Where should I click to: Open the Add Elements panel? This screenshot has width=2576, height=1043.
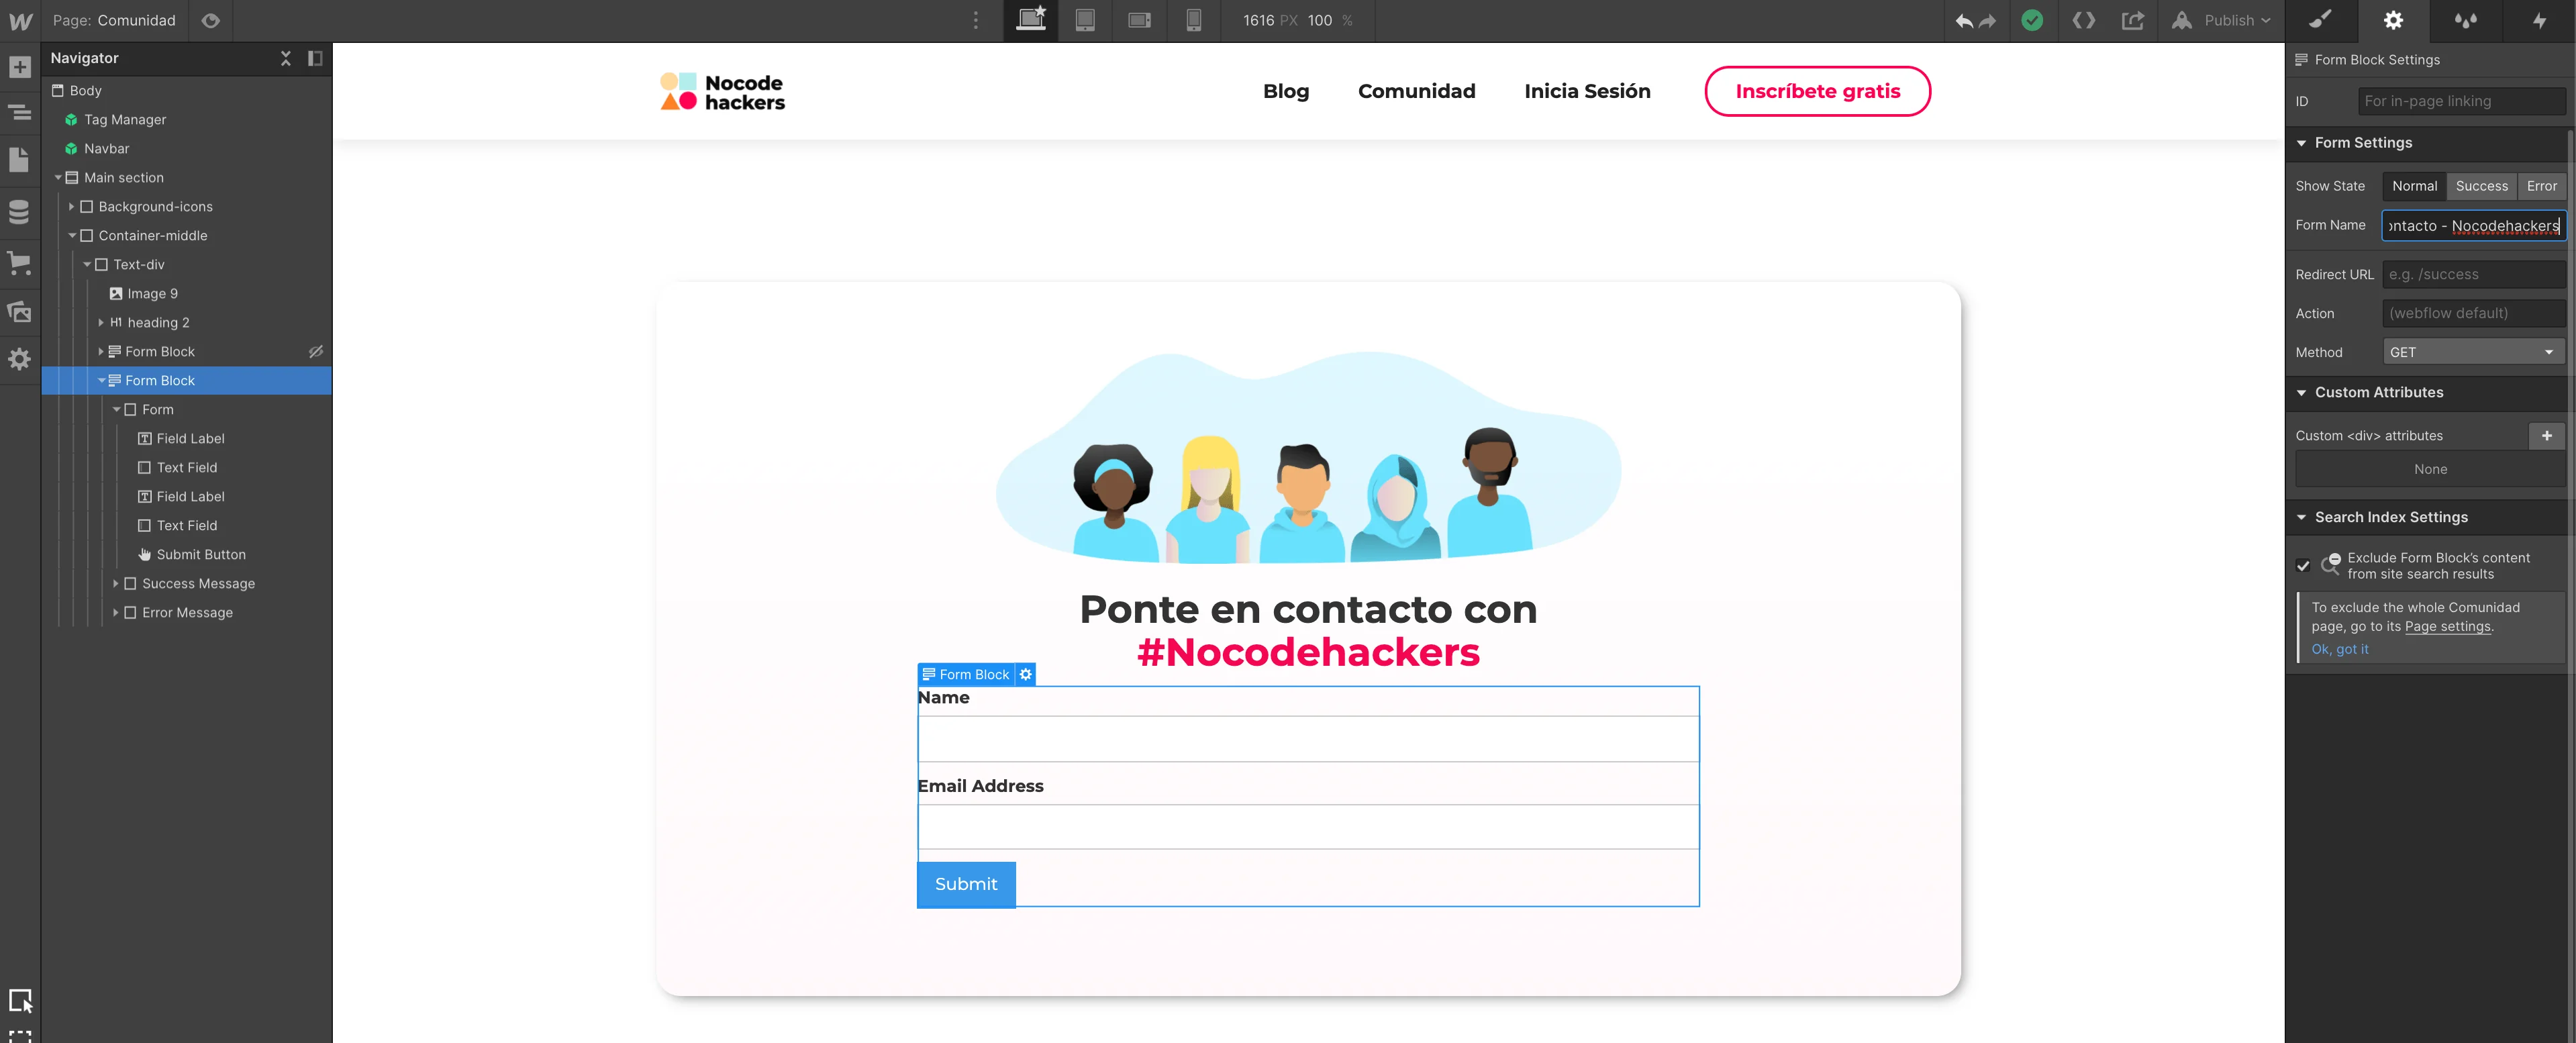click(20, 67)
